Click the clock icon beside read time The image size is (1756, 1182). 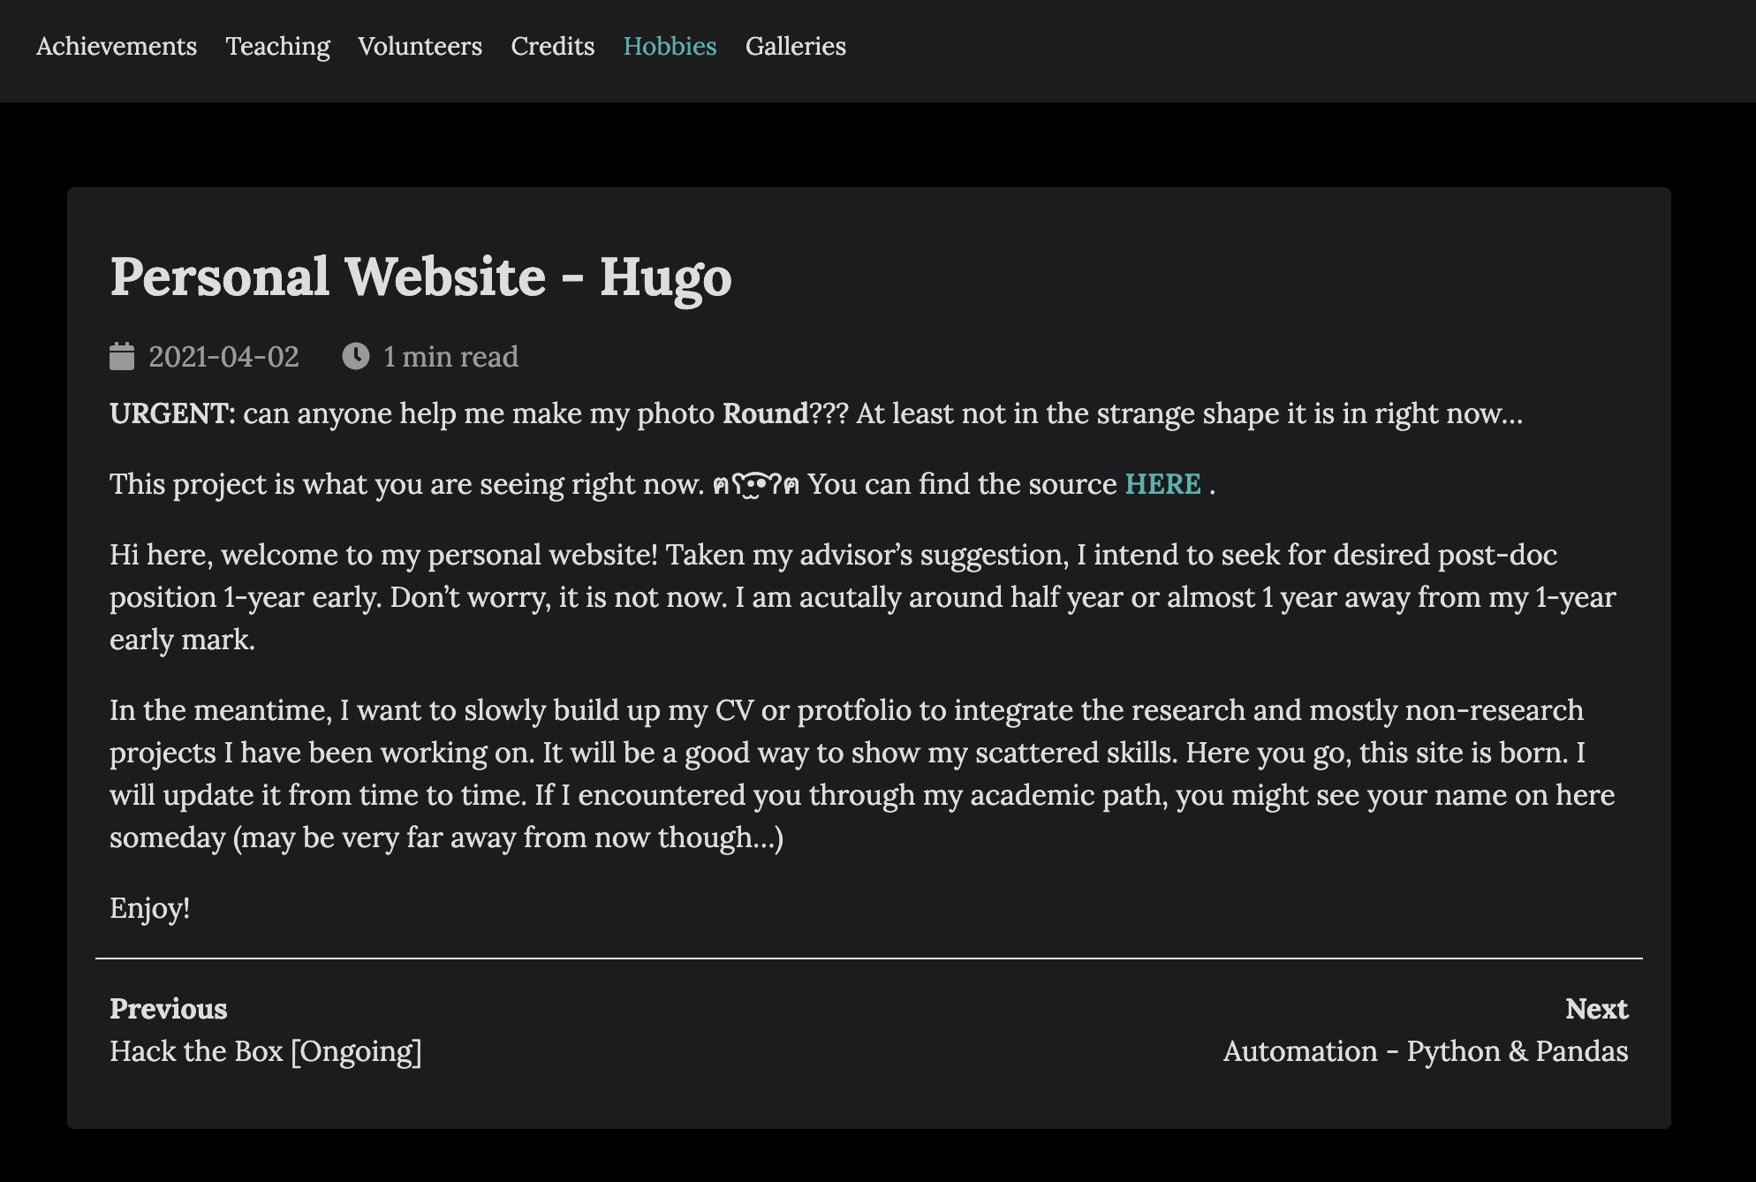click(x=356, y=356)
